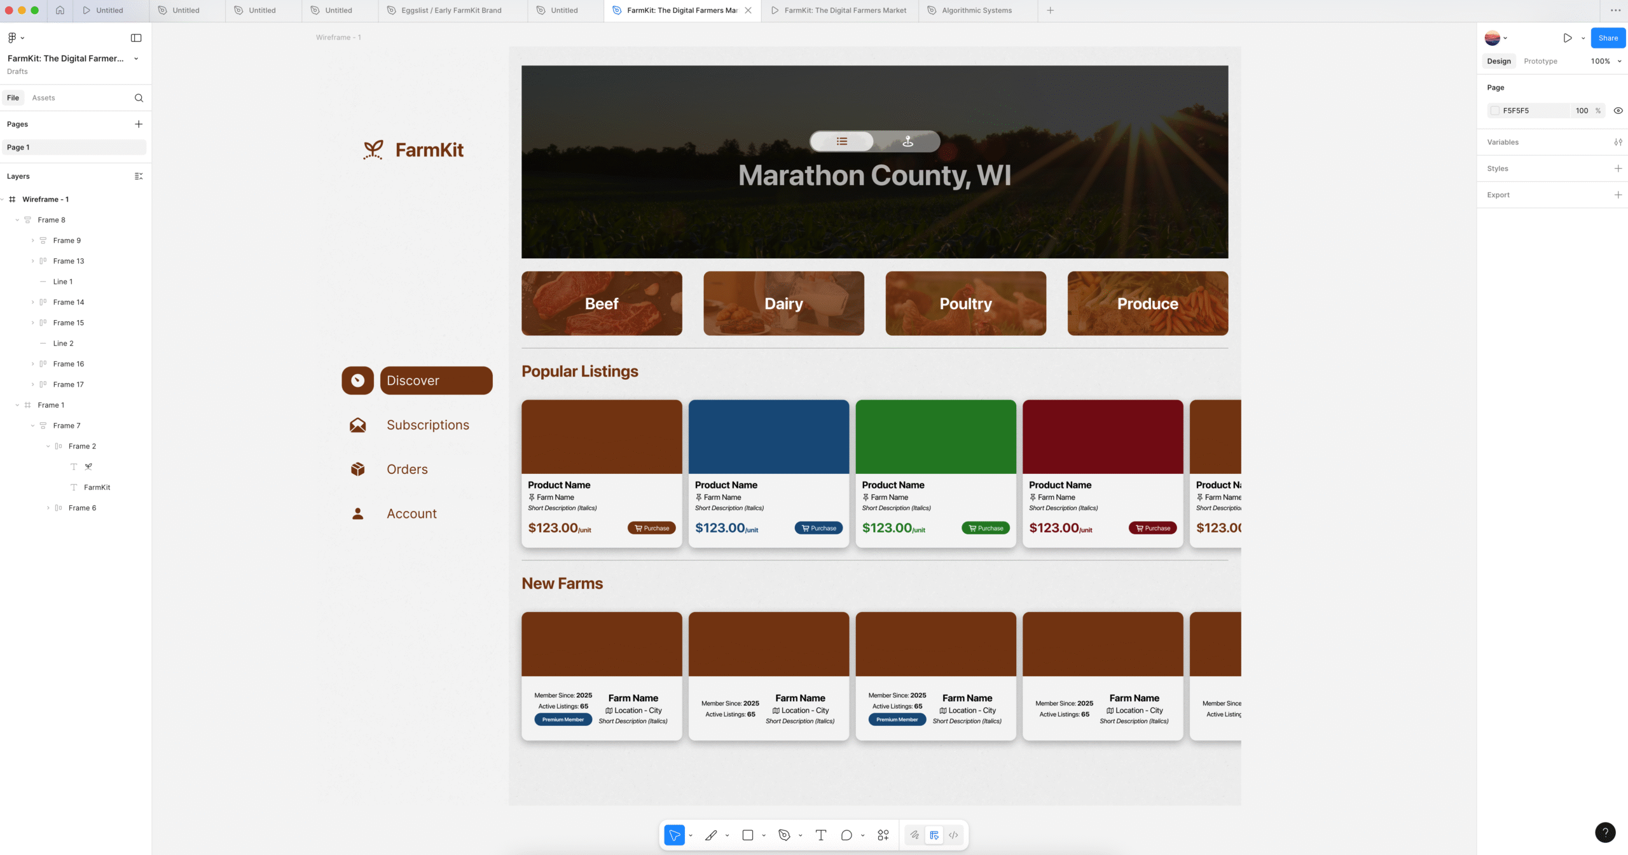
Task: Open the Eggslist / Early FarmKit Brand tab
Action: (452, 10)
